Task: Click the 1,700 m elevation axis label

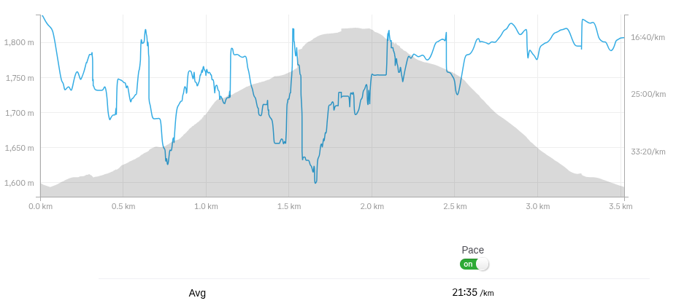Action: 19,113
